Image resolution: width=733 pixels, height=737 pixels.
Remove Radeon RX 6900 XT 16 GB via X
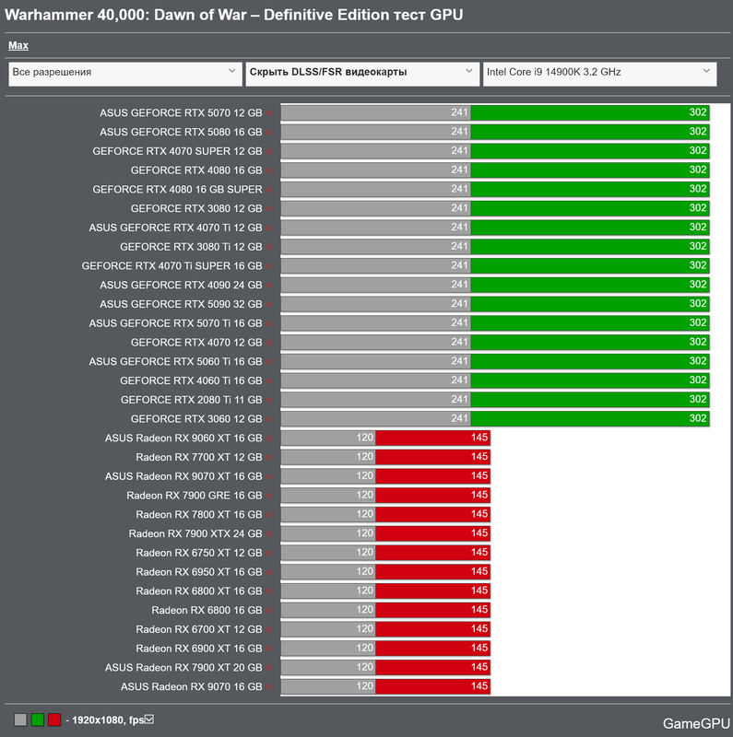point(268,649)
